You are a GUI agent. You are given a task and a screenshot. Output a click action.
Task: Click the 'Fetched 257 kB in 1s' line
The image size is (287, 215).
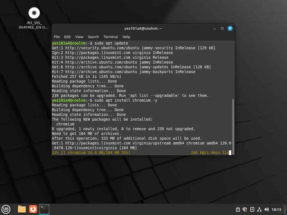point(86,76)
